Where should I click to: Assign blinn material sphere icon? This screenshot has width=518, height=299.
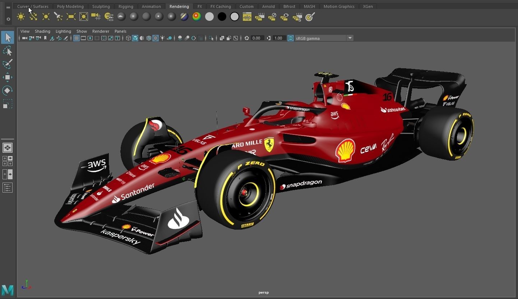[134, 17]
